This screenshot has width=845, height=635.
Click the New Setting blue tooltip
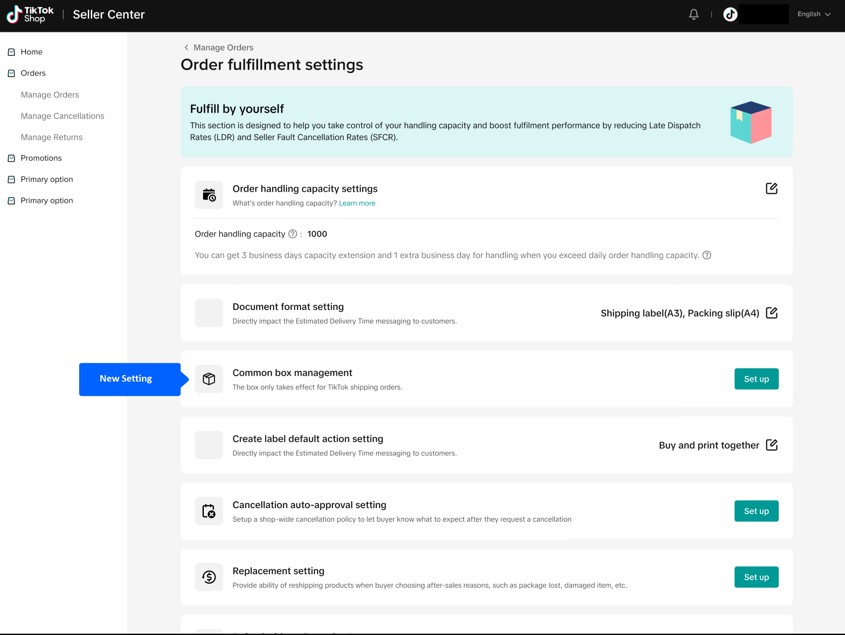126,379
